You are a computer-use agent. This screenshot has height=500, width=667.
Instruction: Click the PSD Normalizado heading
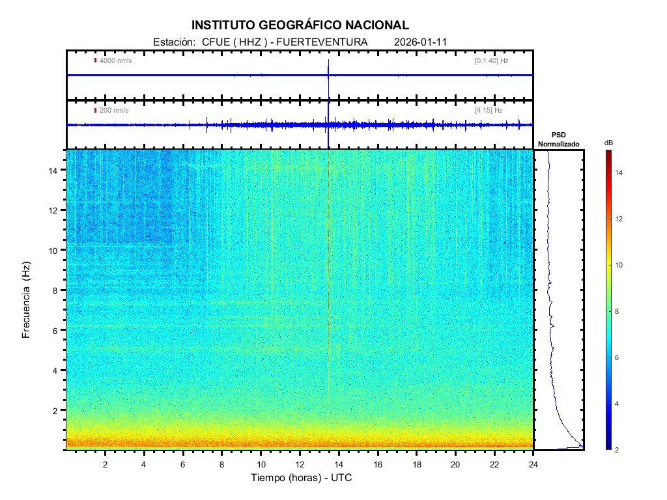point(558,139)
